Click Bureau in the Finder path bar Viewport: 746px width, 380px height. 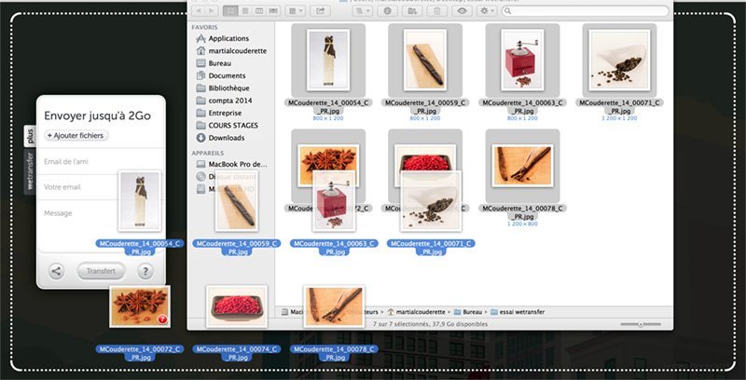point(468,312)
